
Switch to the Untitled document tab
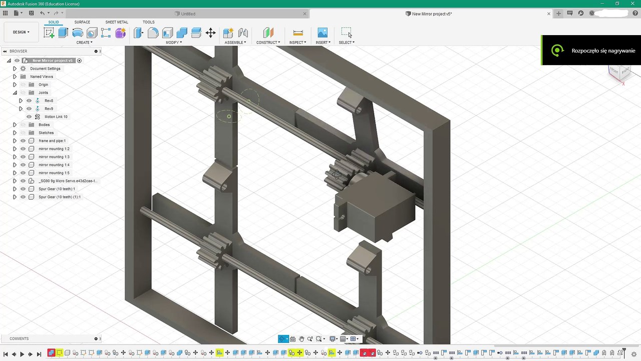coord(188,14)
